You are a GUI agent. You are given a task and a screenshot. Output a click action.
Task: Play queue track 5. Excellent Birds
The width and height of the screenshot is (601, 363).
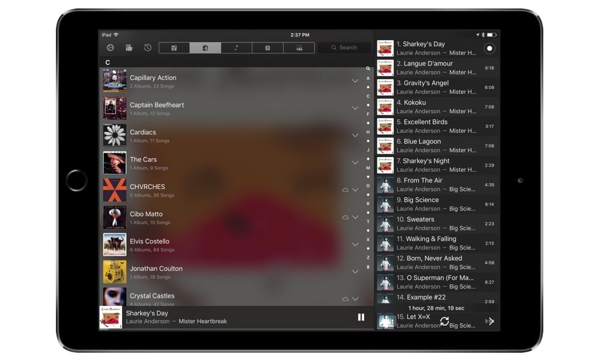point(438,126)
